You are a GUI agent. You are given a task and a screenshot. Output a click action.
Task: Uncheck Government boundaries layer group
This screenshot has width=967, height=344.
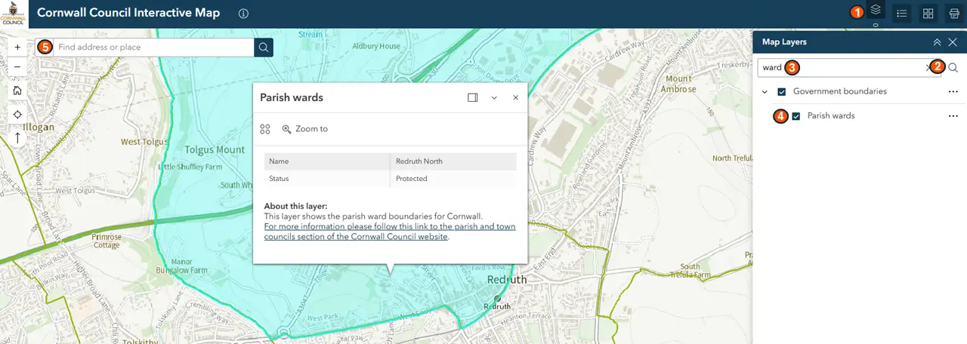click(782, 92)
